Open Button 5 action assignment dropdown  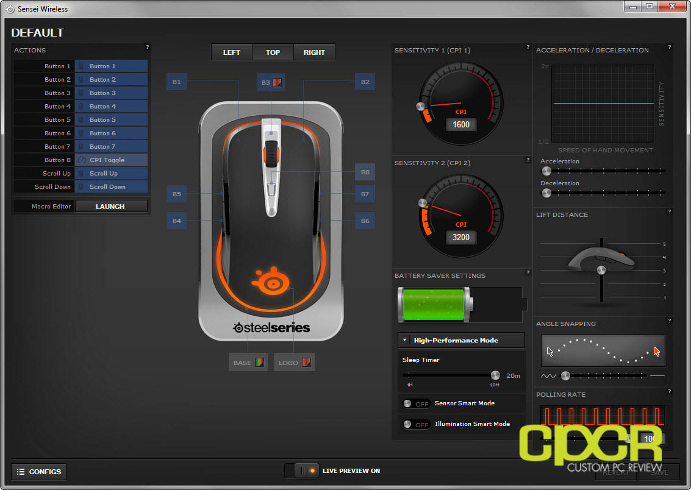point(111,119)
